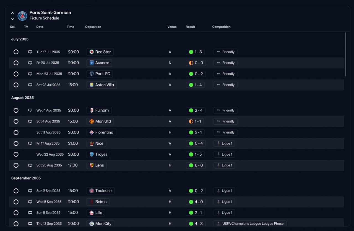354x231 pixels.
Task: Click the down chevron beside Fixture Schedule
Action: point(12,19)
